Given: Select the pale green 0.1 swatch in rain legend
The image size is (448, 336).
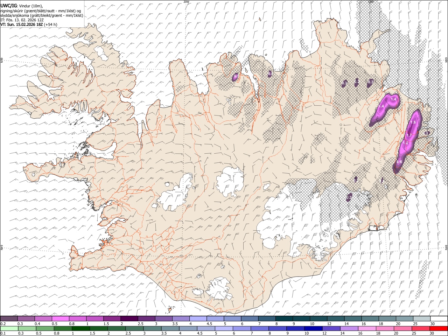Looking at the screenshot, I should point(9,329).
